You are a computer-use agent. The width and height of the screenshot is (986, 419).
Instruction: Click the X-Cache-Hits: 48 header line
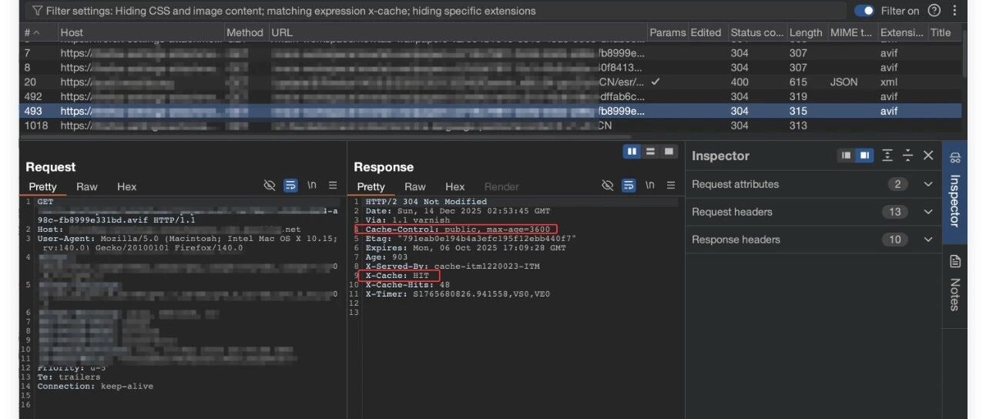(407, 285)
